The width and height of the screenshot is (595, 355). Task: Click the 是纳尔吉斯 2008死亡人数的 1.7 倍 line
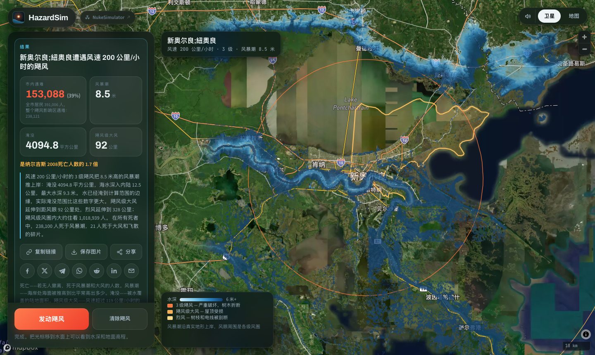click(59, 164)
